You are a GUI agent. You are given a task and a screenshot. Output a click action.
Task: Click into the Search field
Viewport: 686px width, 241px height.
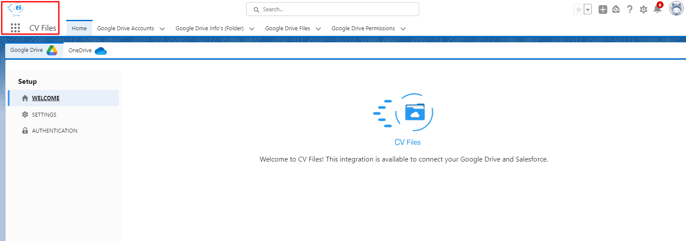point(333,9)
